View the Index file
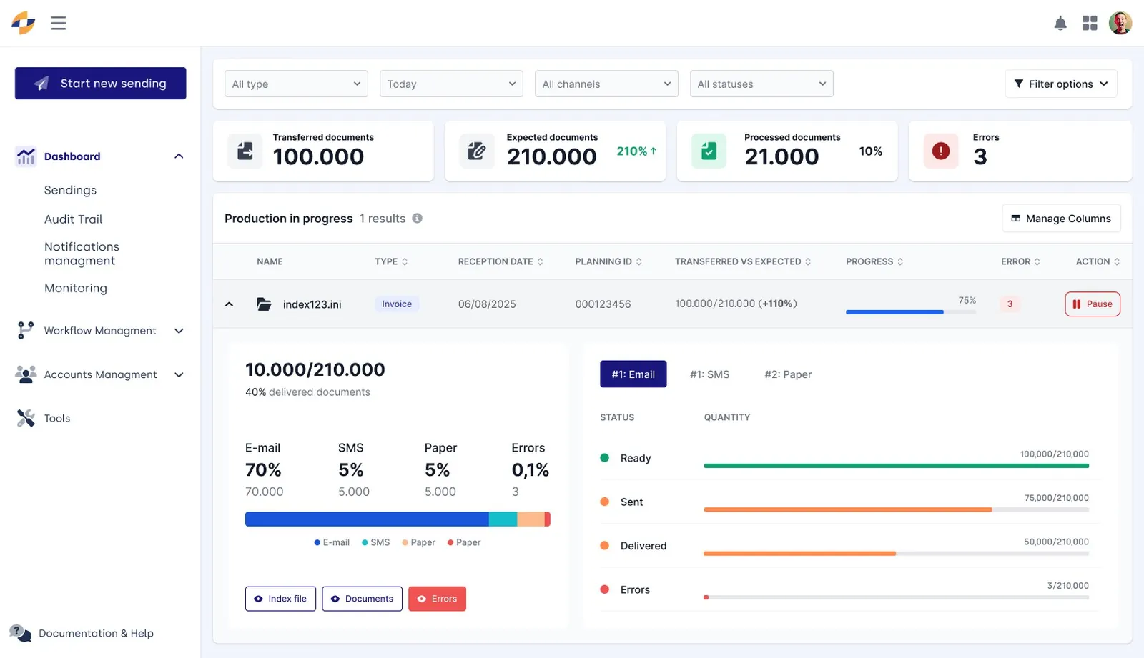This screenshot has height=658, width=1144. (280, 599)
